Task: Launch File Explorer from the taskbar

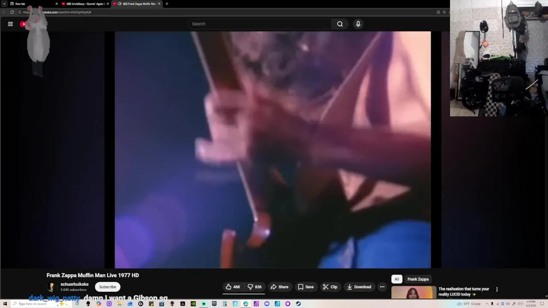Action: [x=119, y=304]
